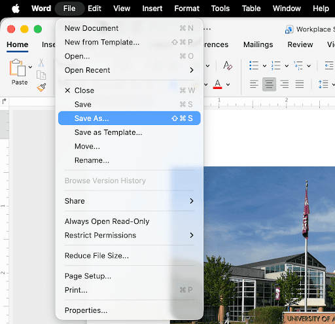335x324 pixels.
Task: Toggle Always Open Read-Only
Action: click(130, 221)
